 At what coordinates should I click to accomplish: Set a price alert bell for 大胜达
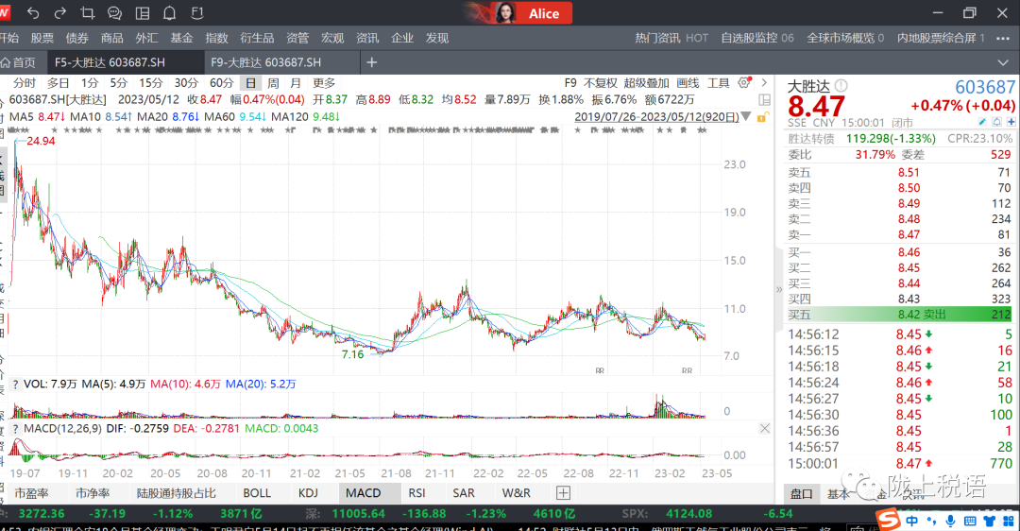[996, 122]
